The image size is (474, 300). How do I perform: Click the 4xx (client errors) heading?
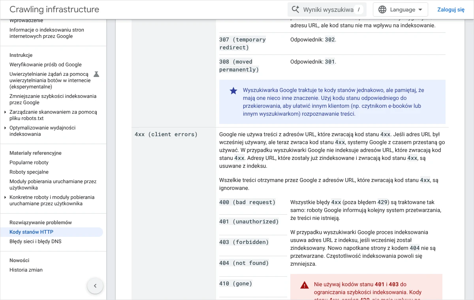tap(166, 134)
